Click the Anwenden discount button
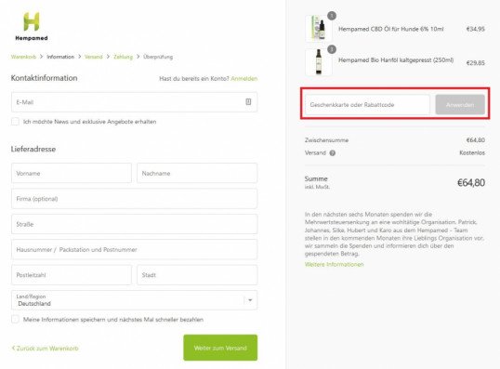This screenshot has width=500, height=369. [460, 105]
